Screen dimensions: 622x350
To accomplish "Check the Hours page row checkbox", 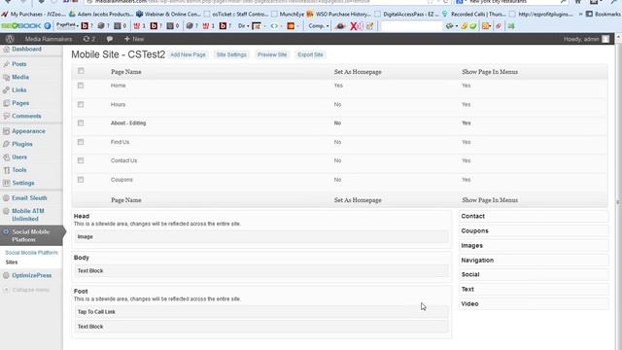I will pyautogui.click(x=81, y=104).
